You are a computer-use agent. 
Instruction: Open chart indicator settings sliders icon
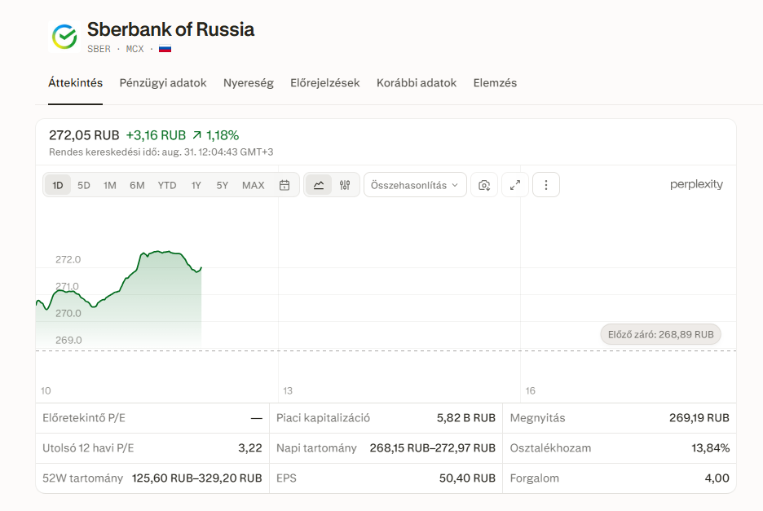pyautogui.click(x=345, y=186)
